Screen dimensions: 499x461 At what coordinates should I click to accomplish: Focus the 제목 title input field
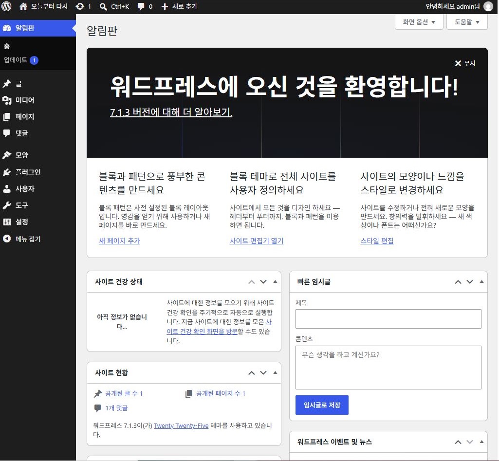(x=388, y=319)
